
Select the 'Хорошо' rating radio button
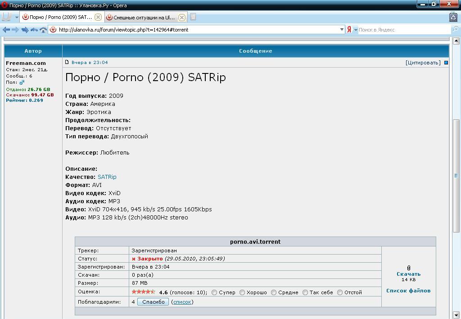tap(242, 292)
